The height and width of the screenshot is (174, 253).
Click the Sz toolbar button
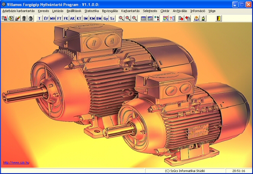pos(112,18)
